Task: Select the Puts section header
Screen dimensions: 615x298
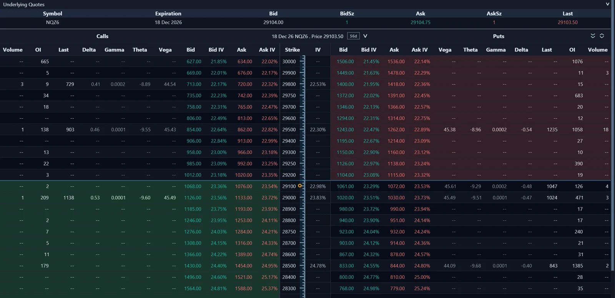Action: tap(499, 36)
